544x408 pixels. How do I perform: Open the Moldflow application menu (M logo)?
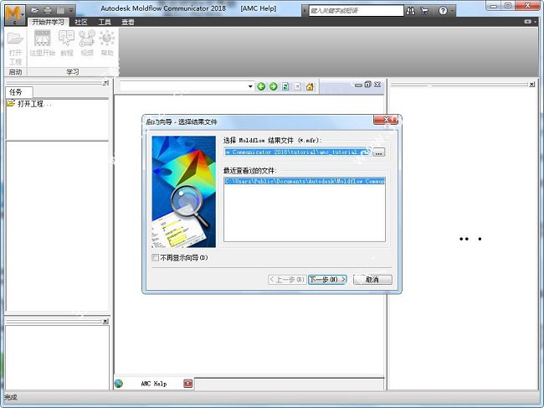tap(14, 14)
